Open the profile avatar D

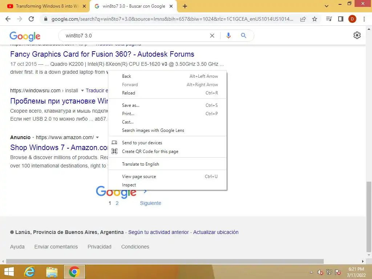[352, 19]
